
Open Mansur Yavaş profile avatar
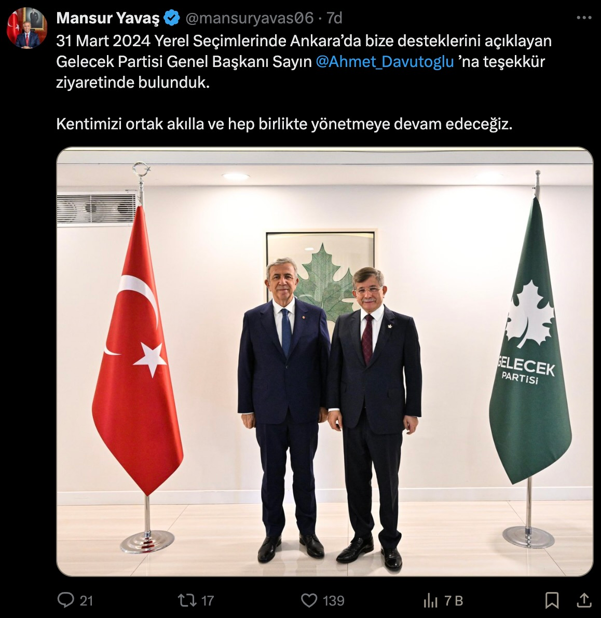(27, 28)
